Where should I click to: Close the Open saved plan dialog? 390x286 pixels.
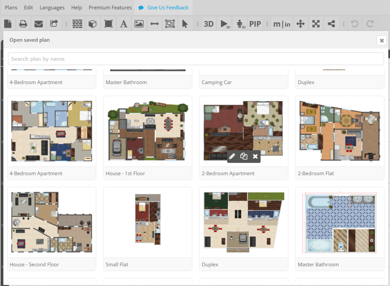pos(382,40)
